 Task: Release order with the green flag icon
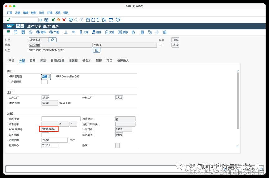(x=8, y=32)
